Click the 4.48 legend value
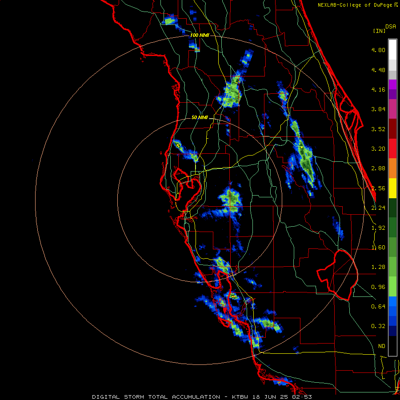Image resolution: width=400 pixels, height=400 pixels. [x=378, y=70]
